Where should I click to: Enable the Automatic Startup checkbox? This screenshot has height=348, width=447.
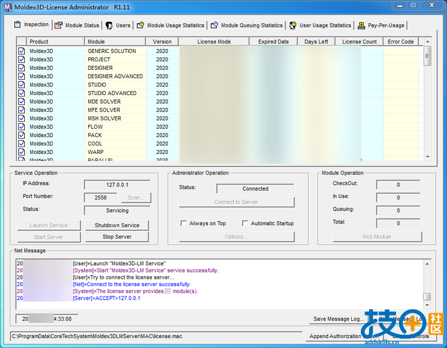point(245,224)
